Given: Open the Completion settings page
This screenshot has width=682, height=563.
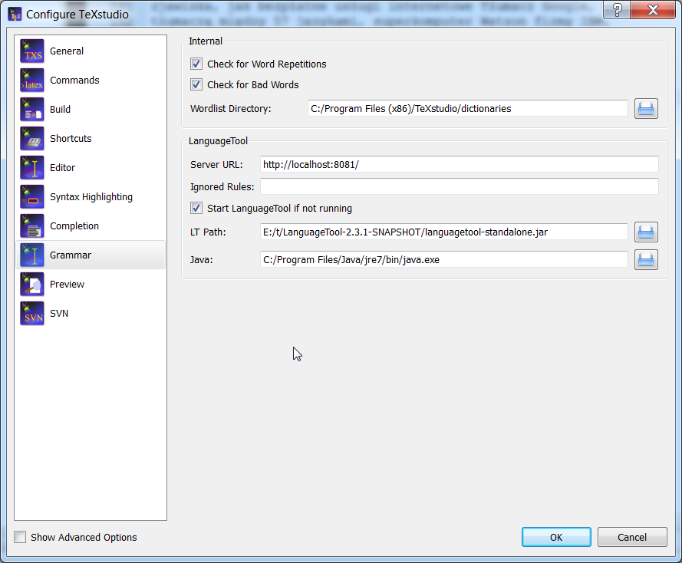Looking at the screenshot, I should 73,226.
